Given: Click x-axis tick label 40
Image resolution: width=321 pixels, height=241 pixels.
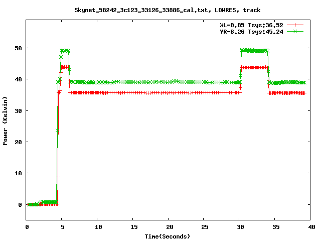Looking at the screenshot, I should 311,227.
